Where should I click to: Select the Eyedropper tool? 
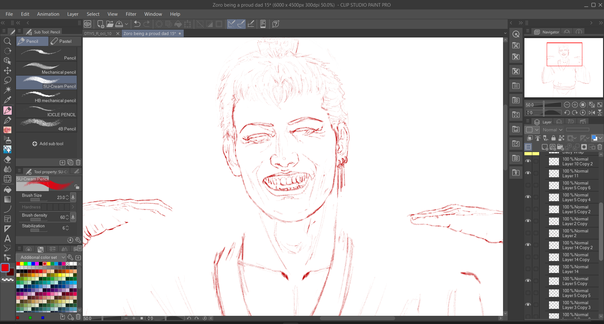pos(8,100)
